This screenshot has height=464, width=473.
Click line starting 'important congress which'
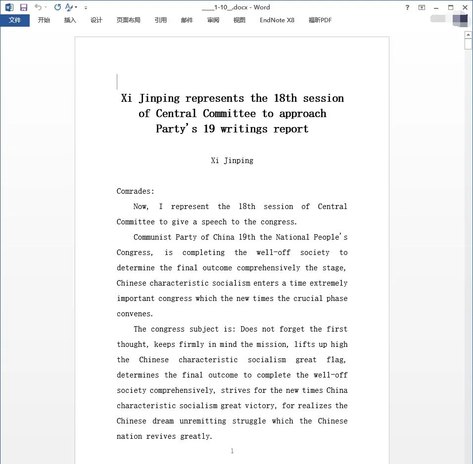(232, 298)
